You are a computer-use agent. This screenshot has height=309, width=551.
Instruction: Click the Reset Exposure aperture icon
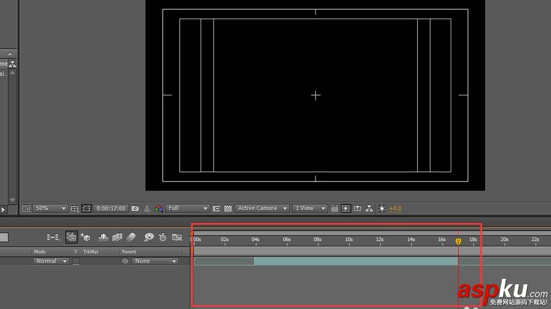coord(382,208)
